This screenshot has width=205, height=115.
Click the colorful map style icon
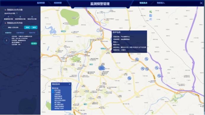tap(150, 12)
